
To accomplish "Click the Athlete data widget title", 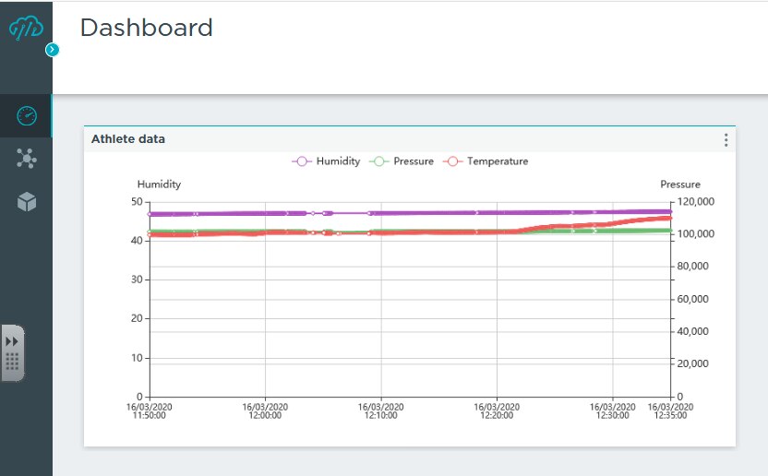I will [x=128, y=139].
